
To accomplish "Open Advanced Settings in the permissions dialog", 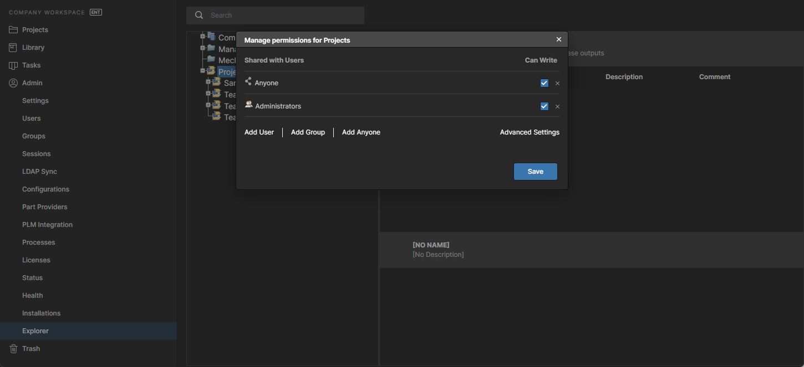I will click(530, 132).
